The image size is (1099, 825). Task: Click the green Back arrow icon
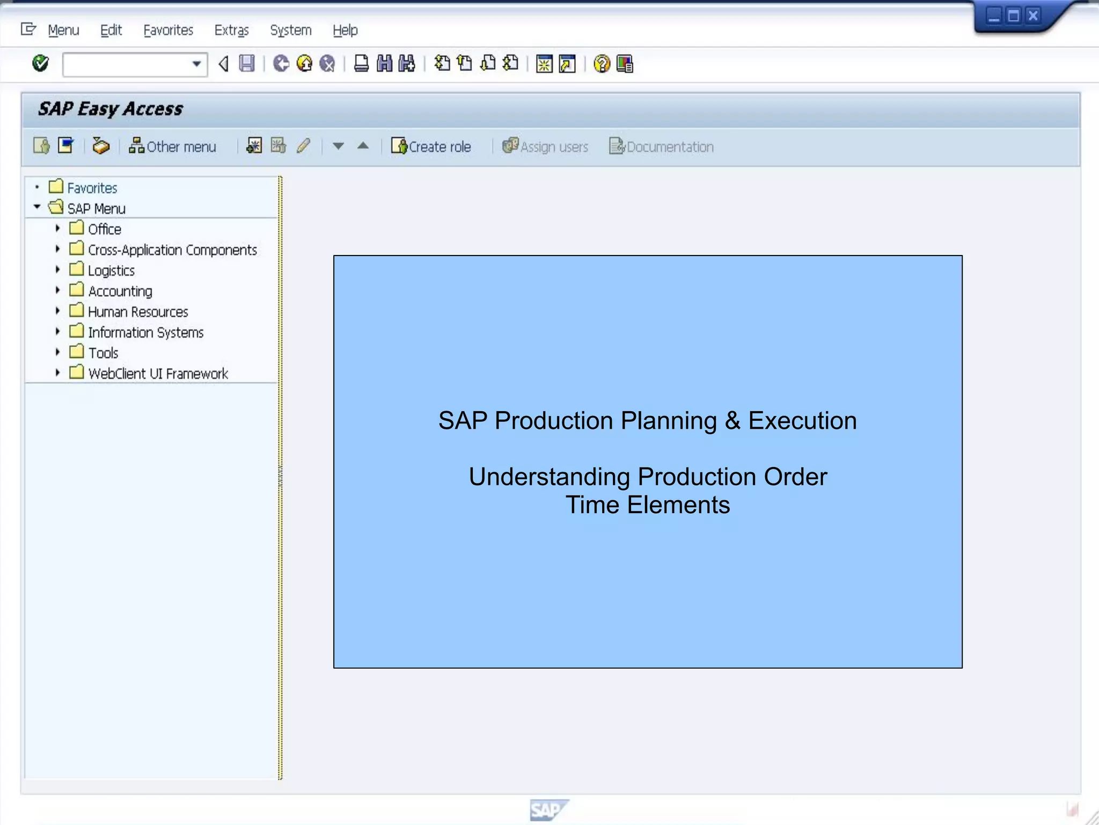281,64
